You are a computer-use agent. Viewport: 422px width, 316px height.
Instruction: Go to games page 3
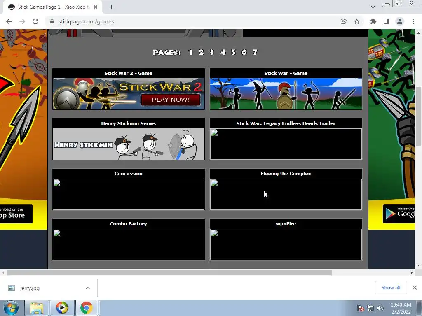(x=212, y=52)
